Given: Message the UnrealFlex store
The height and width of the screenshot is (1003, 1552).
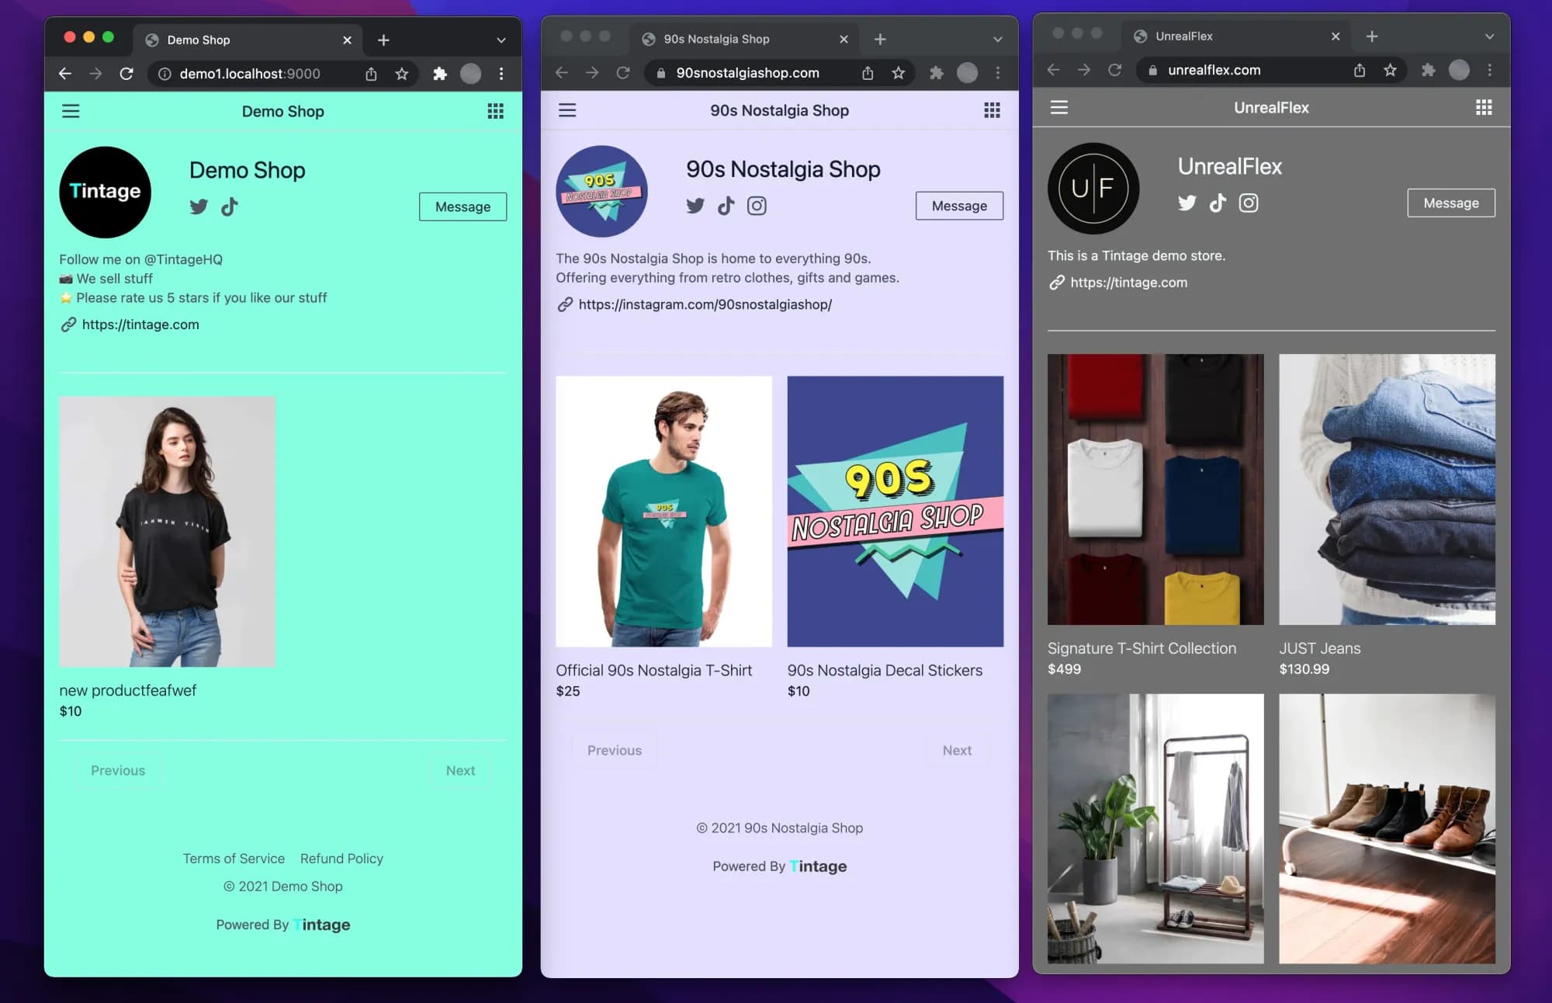Looking at the screenshot, I should click(1450, 203).
